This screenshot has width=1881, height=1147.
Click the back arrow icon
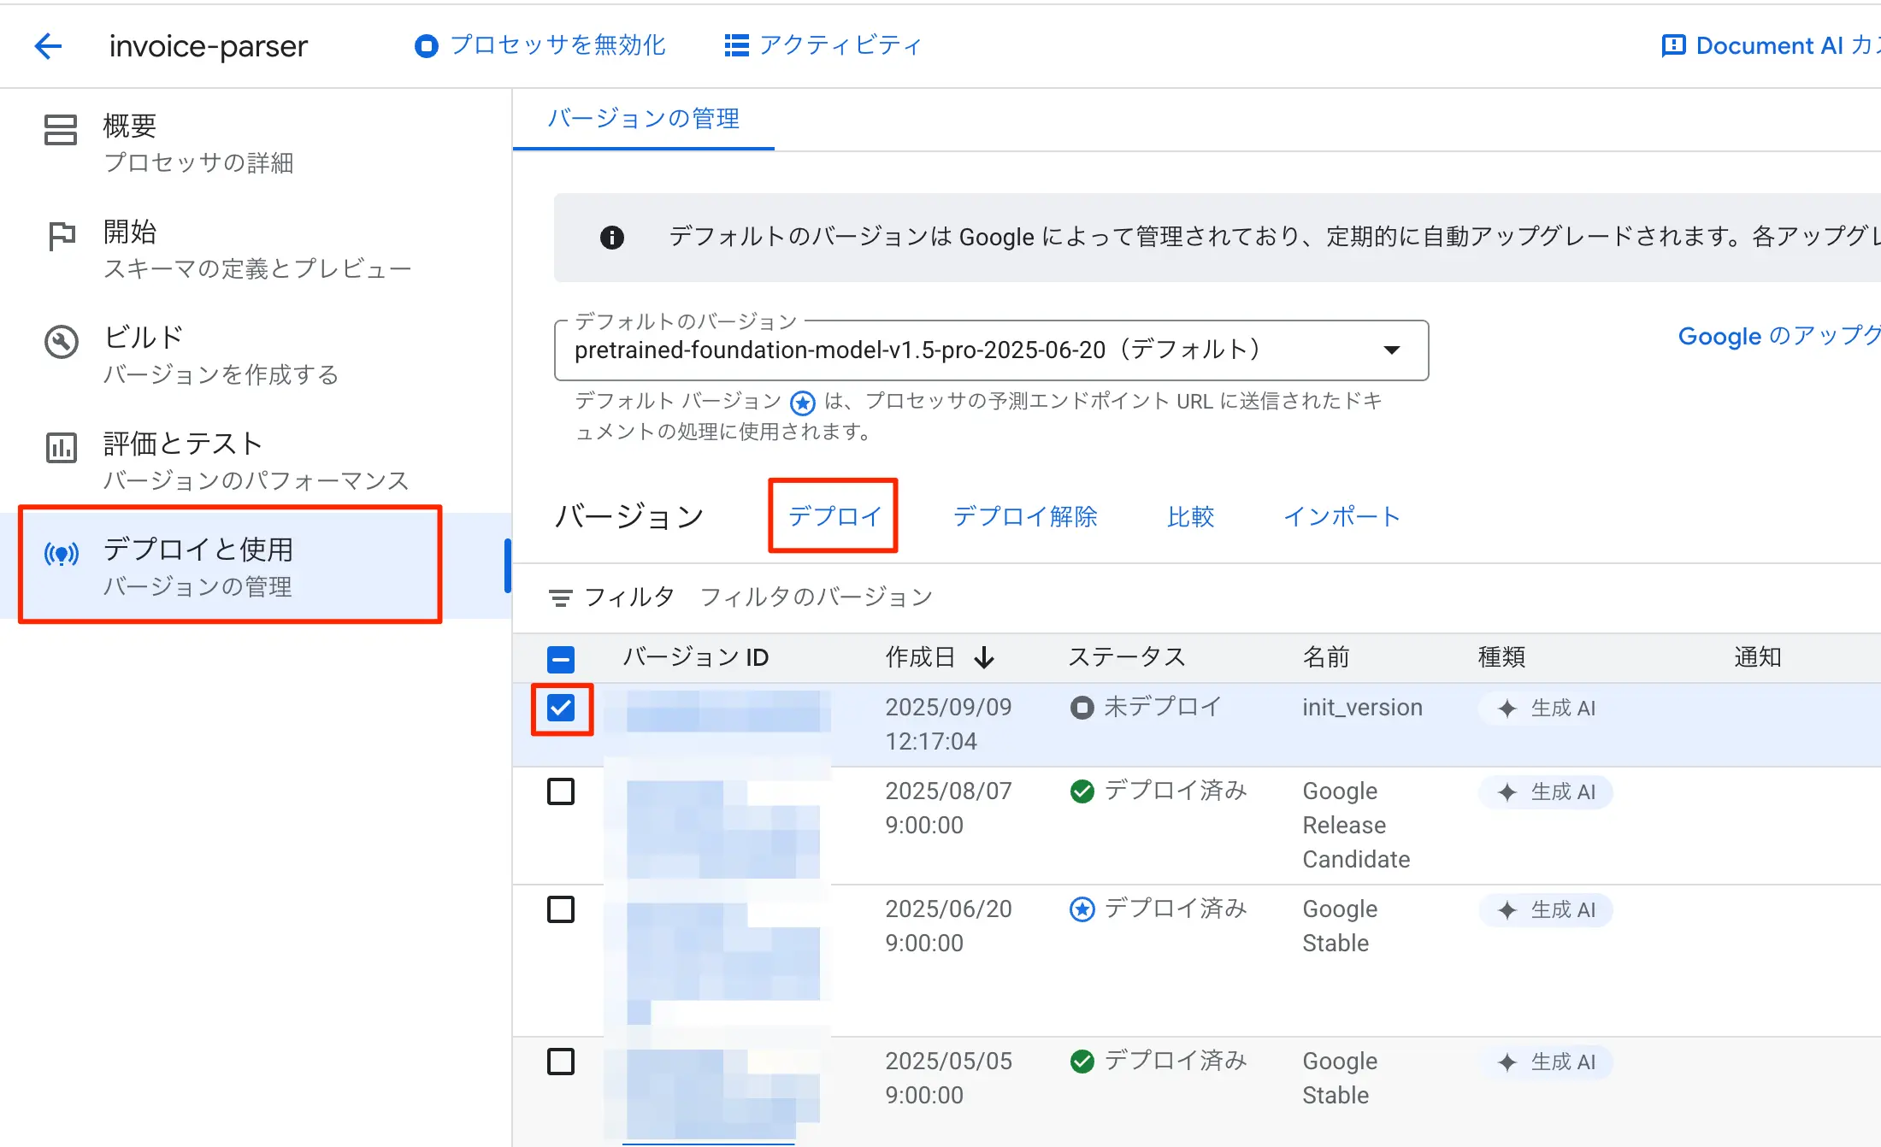pyautogui.click(x=49, y=45)
